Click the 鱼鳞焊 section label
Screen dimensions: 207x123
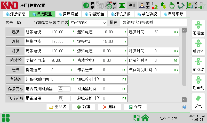(15, 79)
